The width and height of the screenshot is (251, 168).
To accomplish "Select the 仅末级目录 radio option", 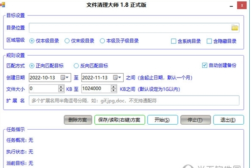I will [x=79, y=41].
